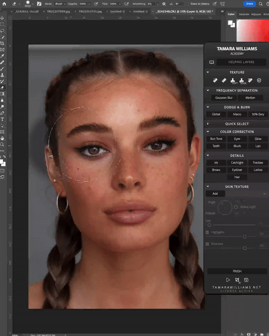269x336 pixels.
Task: Toggle the Shadows checkbox
Action: (207, 244)
